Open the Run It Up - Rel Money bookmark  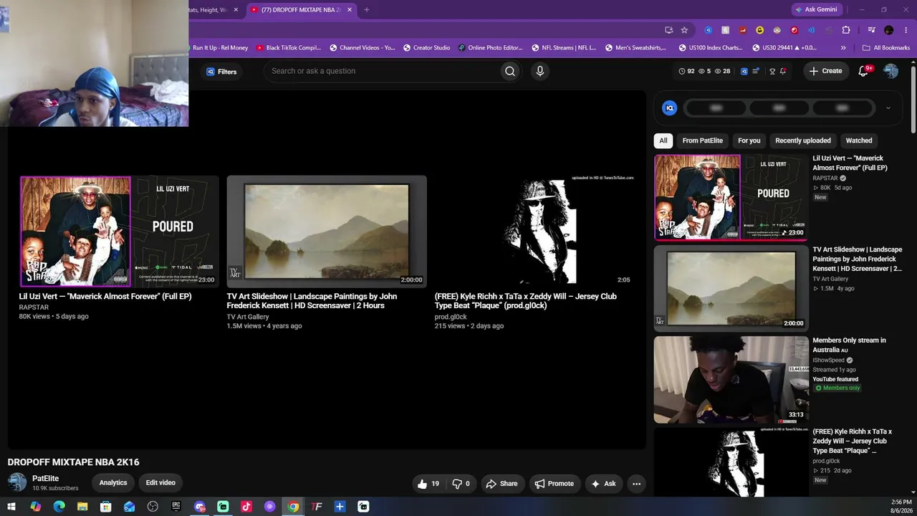click(x=220, y=48)
